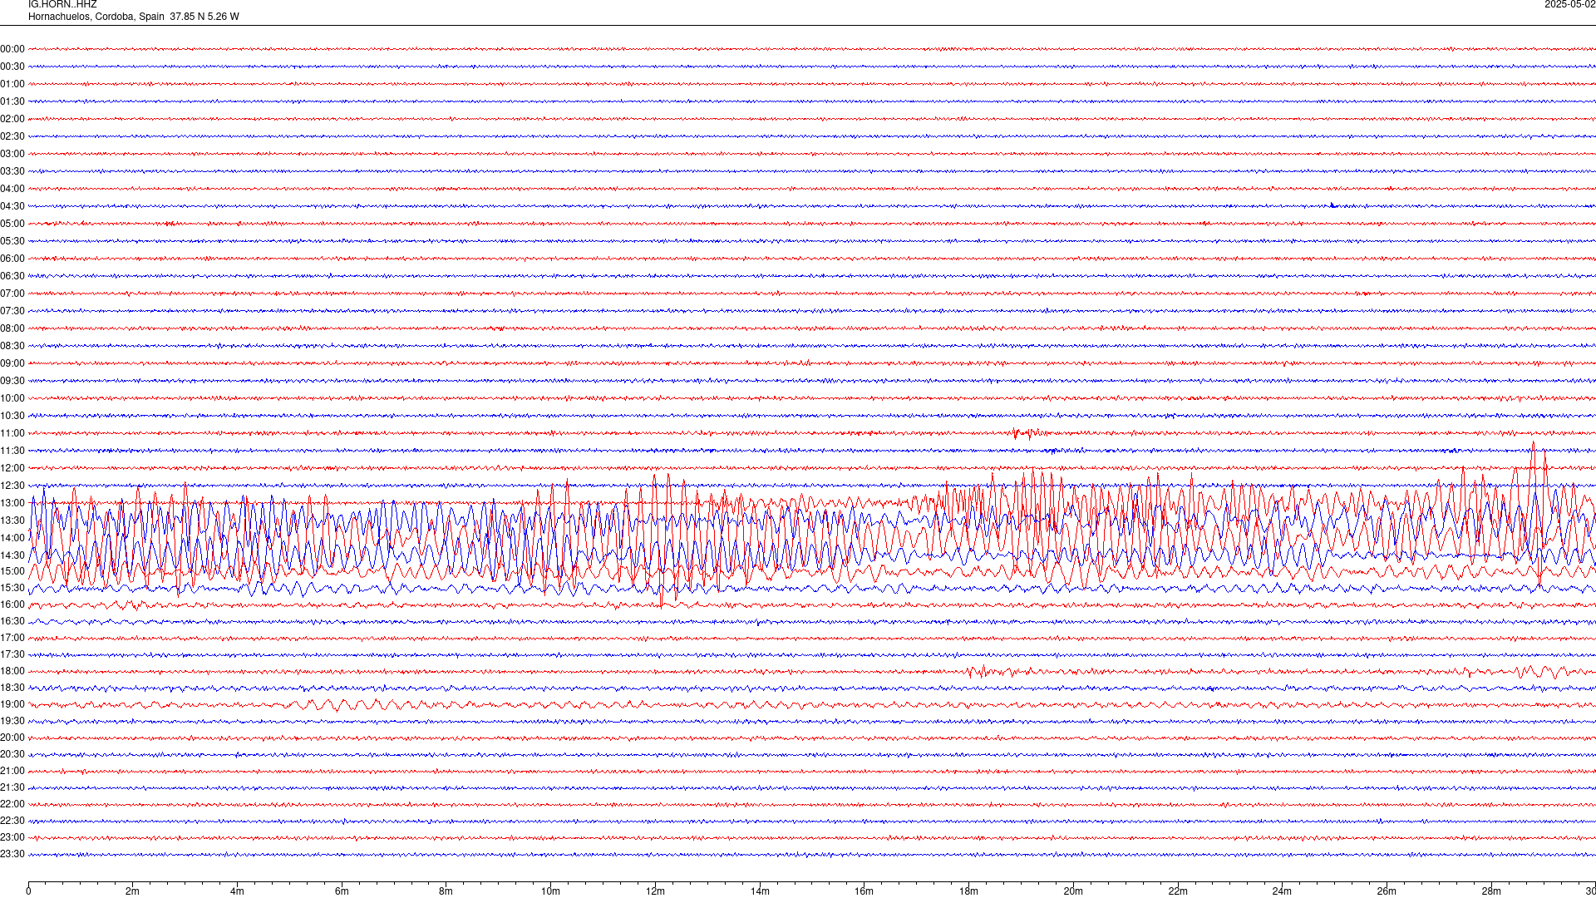The width and height of the screenshot is (1596, 898).
Task: Select the 00:00 time row label
Action: point(12,49)
